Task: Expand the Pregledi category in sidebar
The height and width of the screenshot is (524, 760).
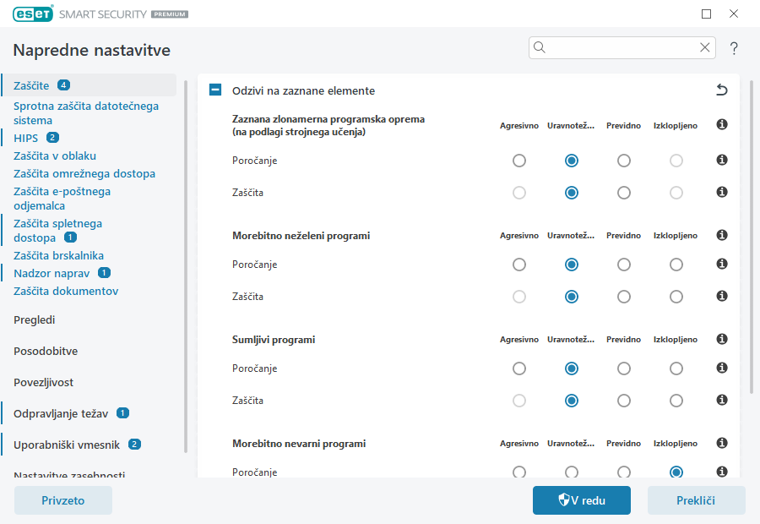Action: pyautogui.click(x=35, y=320)
